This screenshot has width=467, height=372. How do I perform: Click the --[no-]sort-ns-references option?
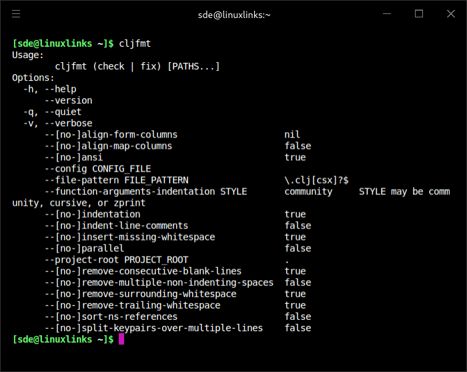click(x=111, y=316)
